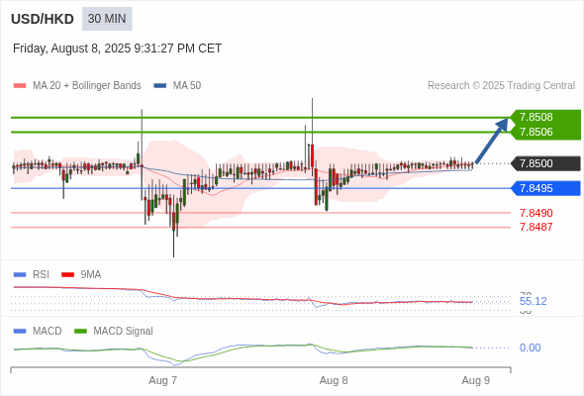The width and height of the screenshot is (584, 396).
Task: Click the Aug 9 time axis label
Action: pos(476,380)
